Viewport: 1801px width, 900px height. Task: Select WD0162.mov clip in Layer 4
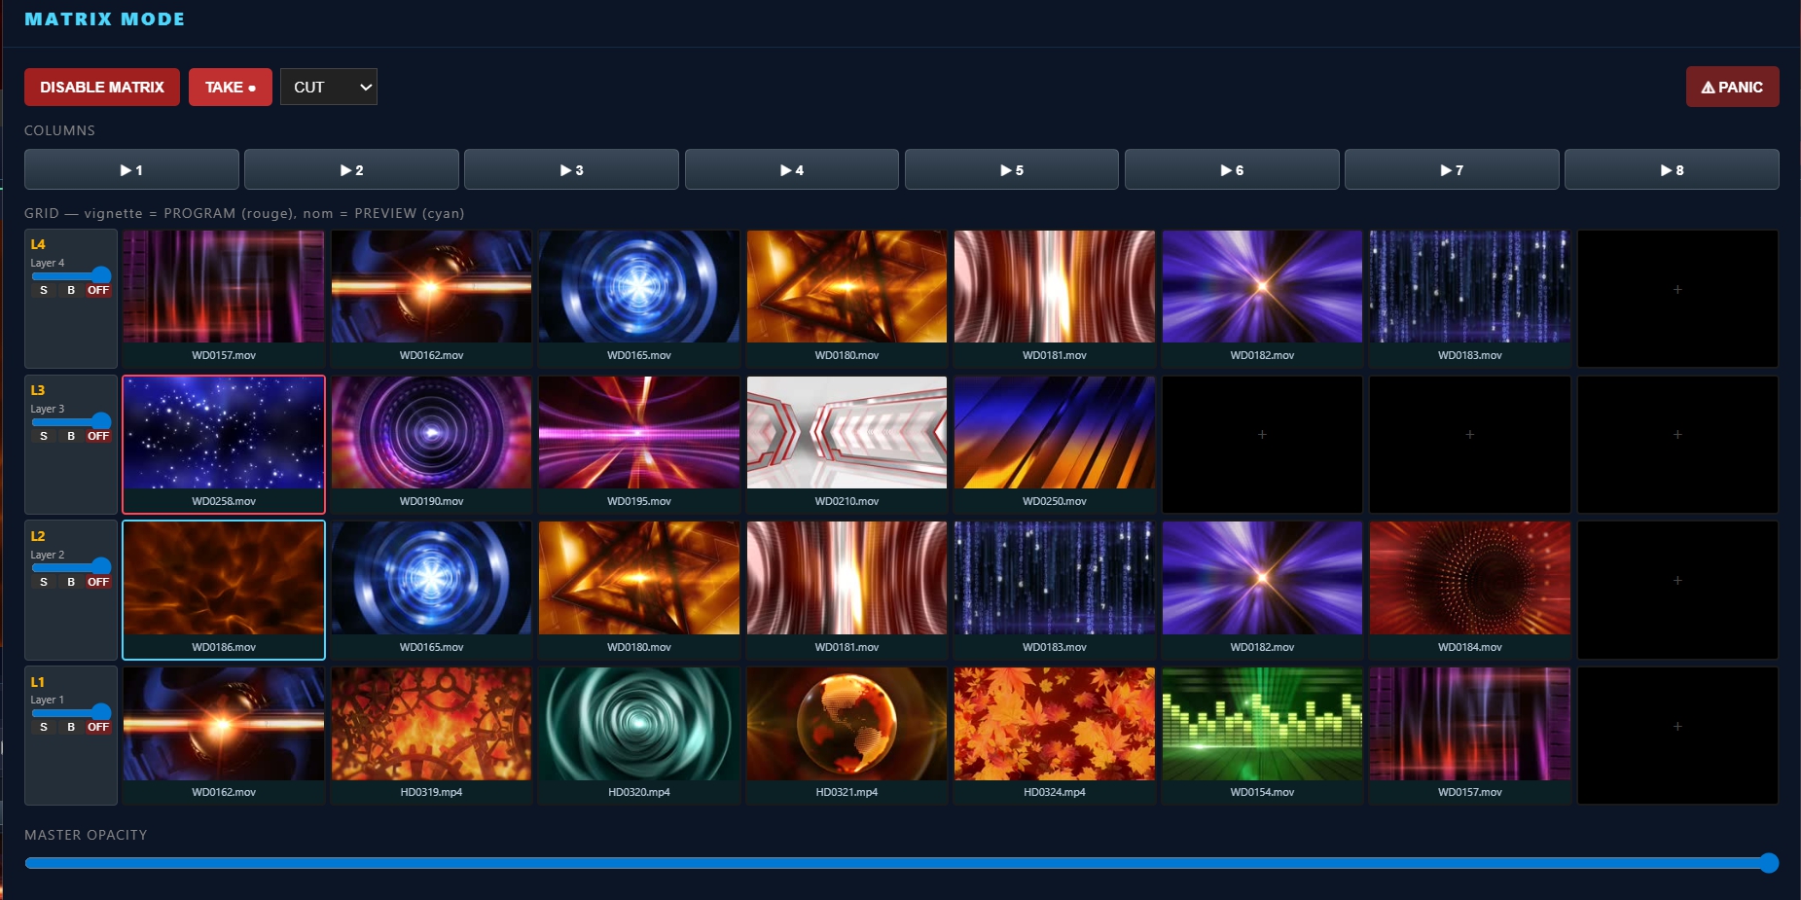[x=431, y=299]
